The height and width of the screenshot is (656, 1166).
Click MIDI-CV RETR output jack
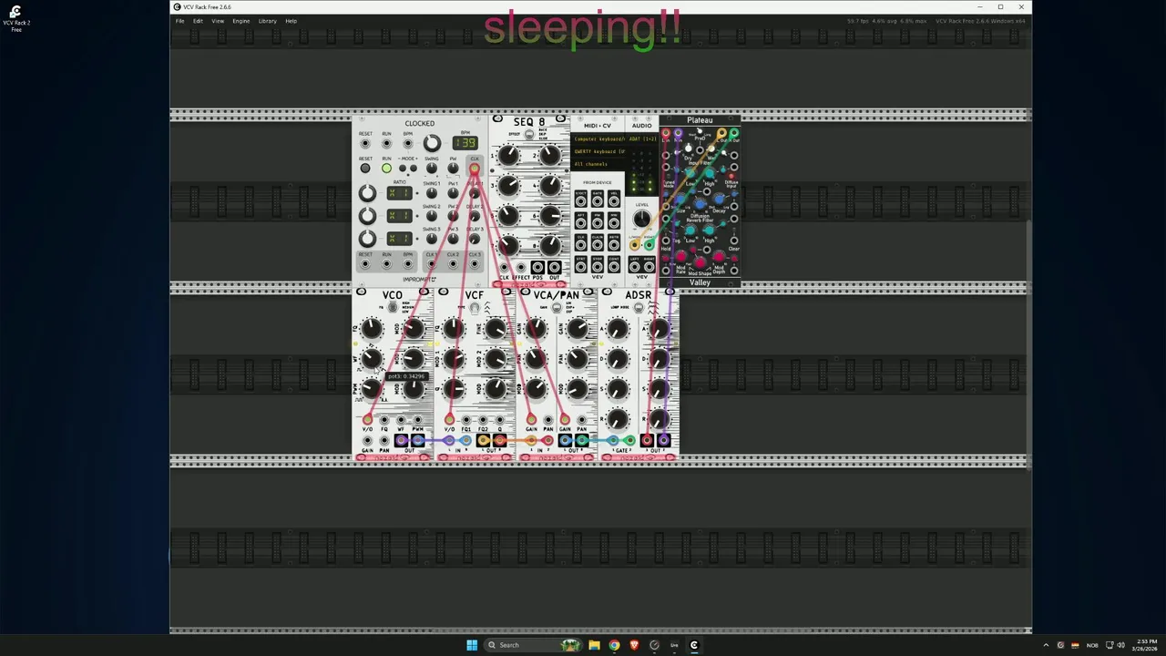click(614, 245)
